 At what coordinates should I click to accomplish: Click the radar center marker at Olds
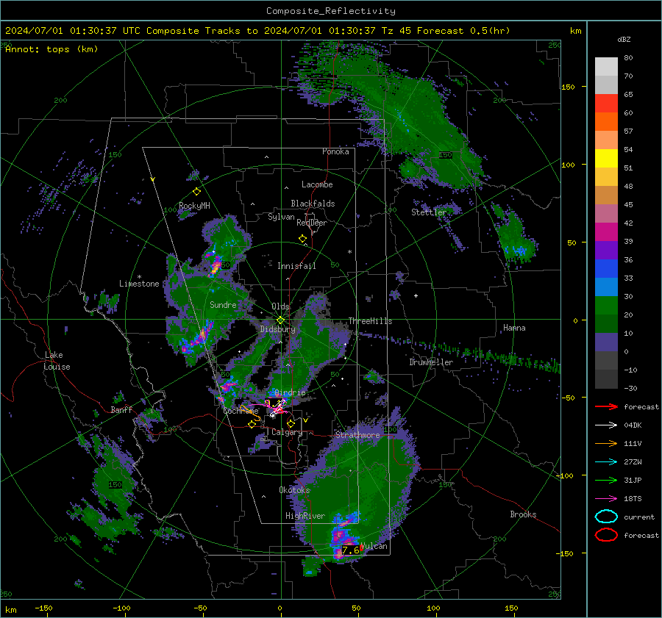click(280, 320)
